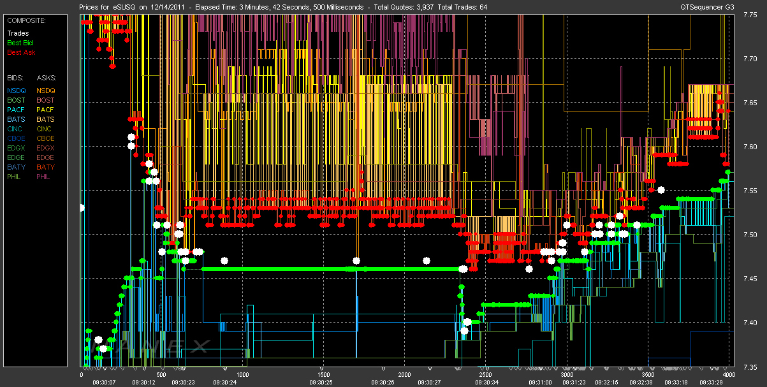Select the 2000 quote-count axis label
This screenshot has width=767, height=387.
(404, 375)
